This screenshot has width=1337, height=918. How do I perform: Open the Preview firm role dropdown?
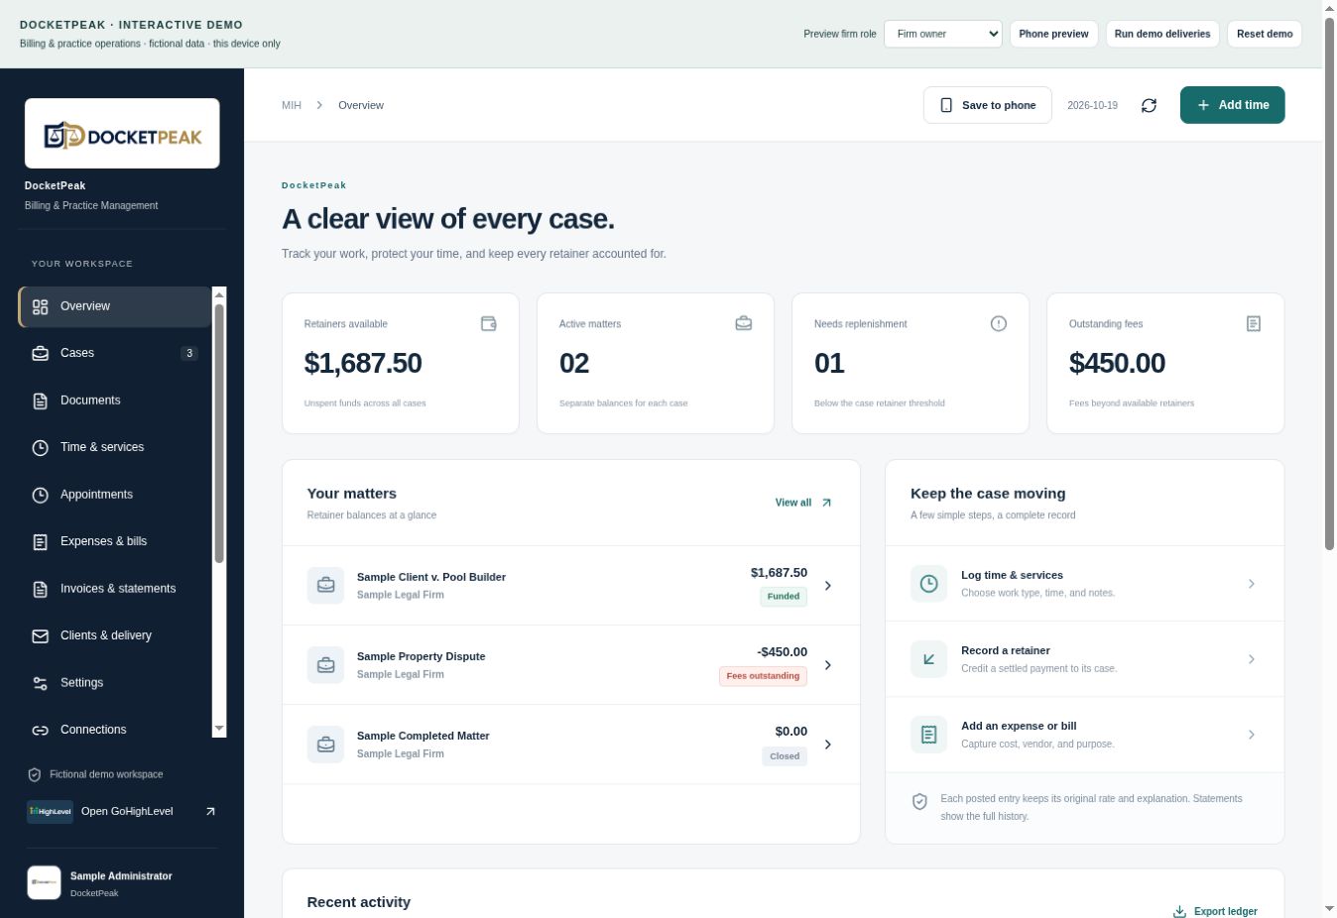pyautogui.click(x=943, y=34)
